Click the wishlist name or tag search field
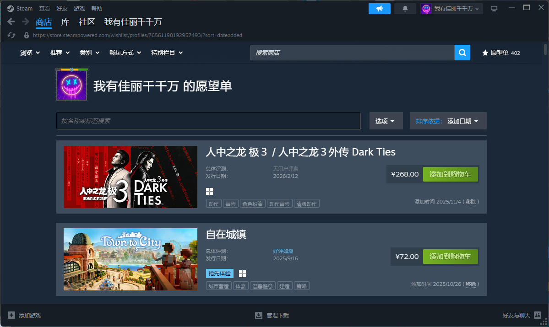Viewport: 549px width, 327px height. (208, 121)
